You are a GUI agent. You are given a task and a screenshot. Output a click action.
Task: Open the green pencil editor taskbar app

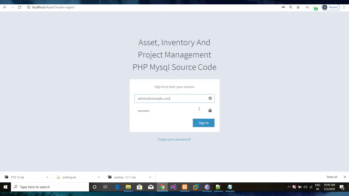tap(218, 187)
